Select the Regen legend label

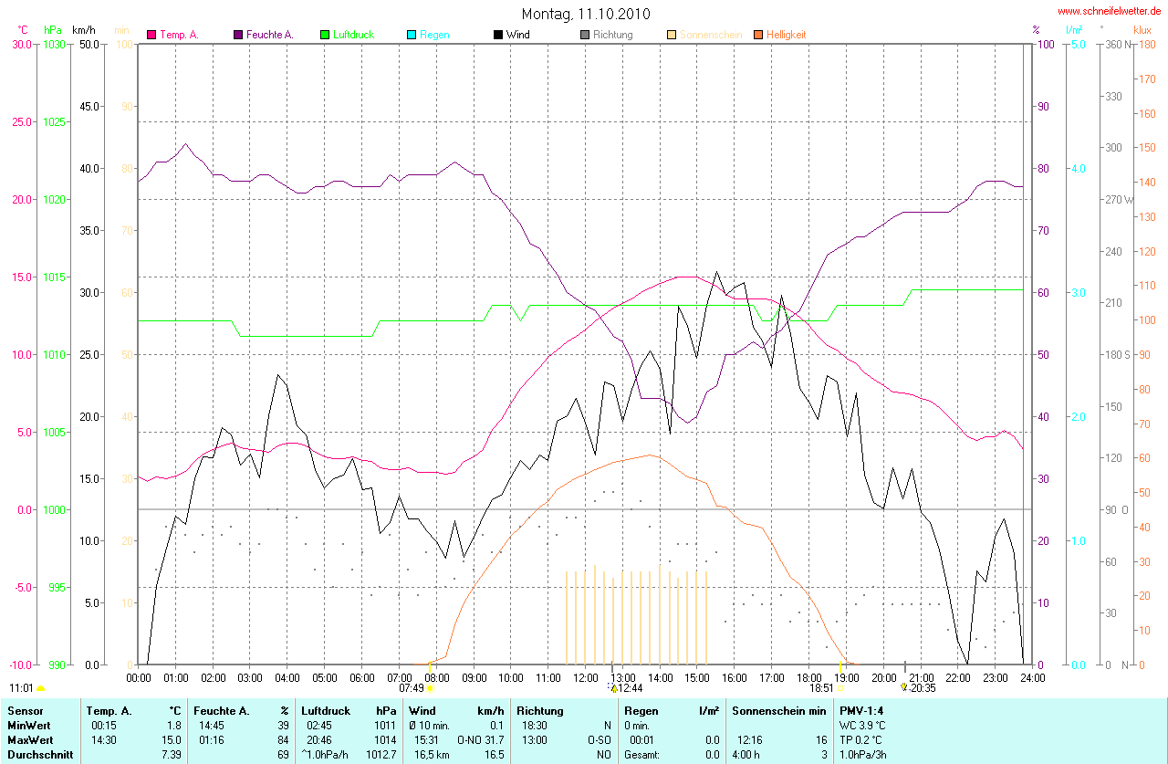point(434,35)
